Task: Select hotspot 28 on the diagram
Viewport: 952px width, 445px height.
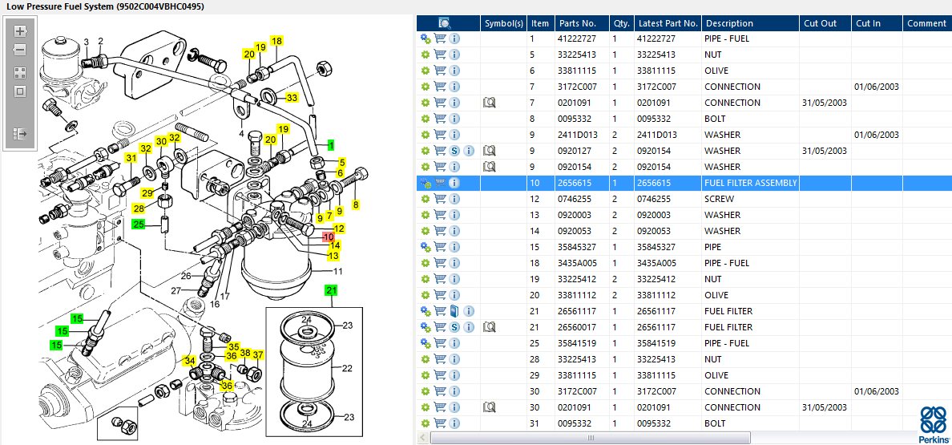Action: pos(139,208)
